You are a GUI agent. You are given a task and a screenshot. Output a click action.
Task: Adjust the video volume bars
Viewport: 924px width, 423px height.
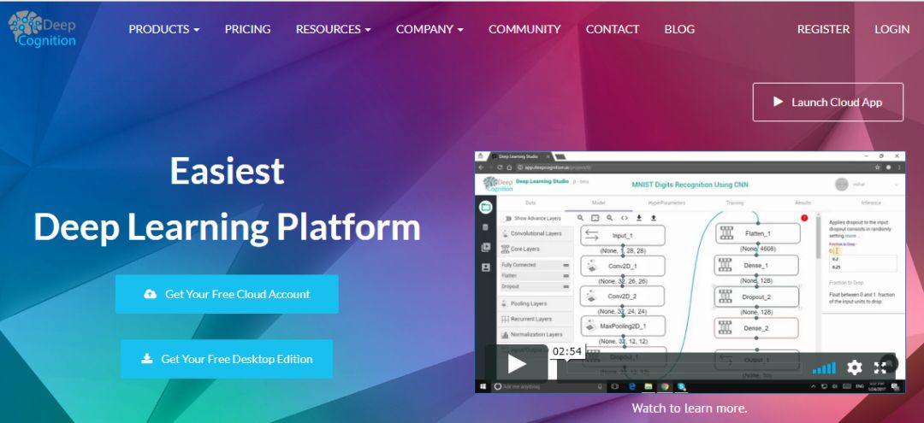point(824,368)
